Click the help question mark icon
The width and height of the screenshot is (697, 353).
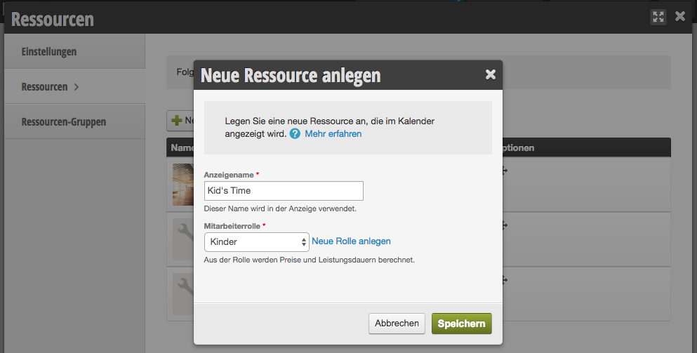pos(295,134)
